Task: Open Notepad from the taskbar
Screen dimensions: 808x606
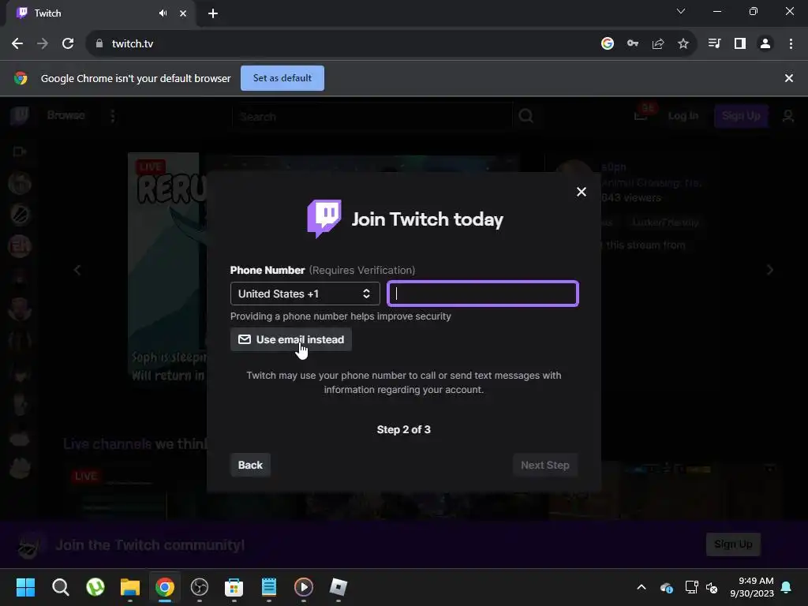Action: (x=269, y=587)
